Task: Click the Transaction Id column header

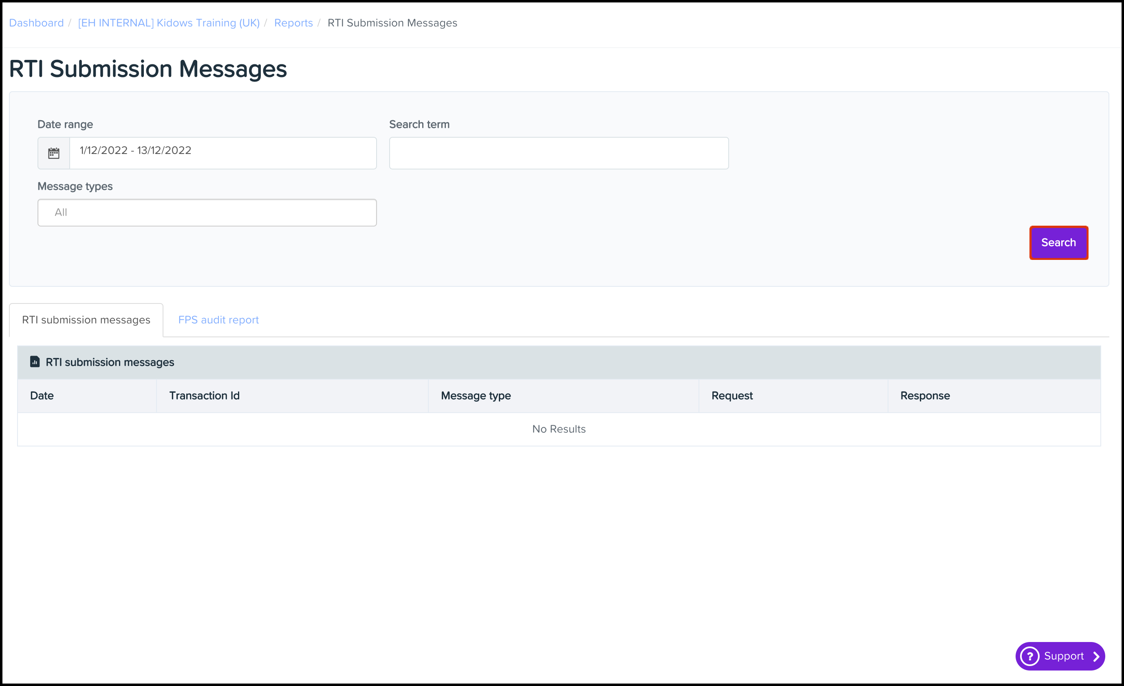Action: click(204, 396)
